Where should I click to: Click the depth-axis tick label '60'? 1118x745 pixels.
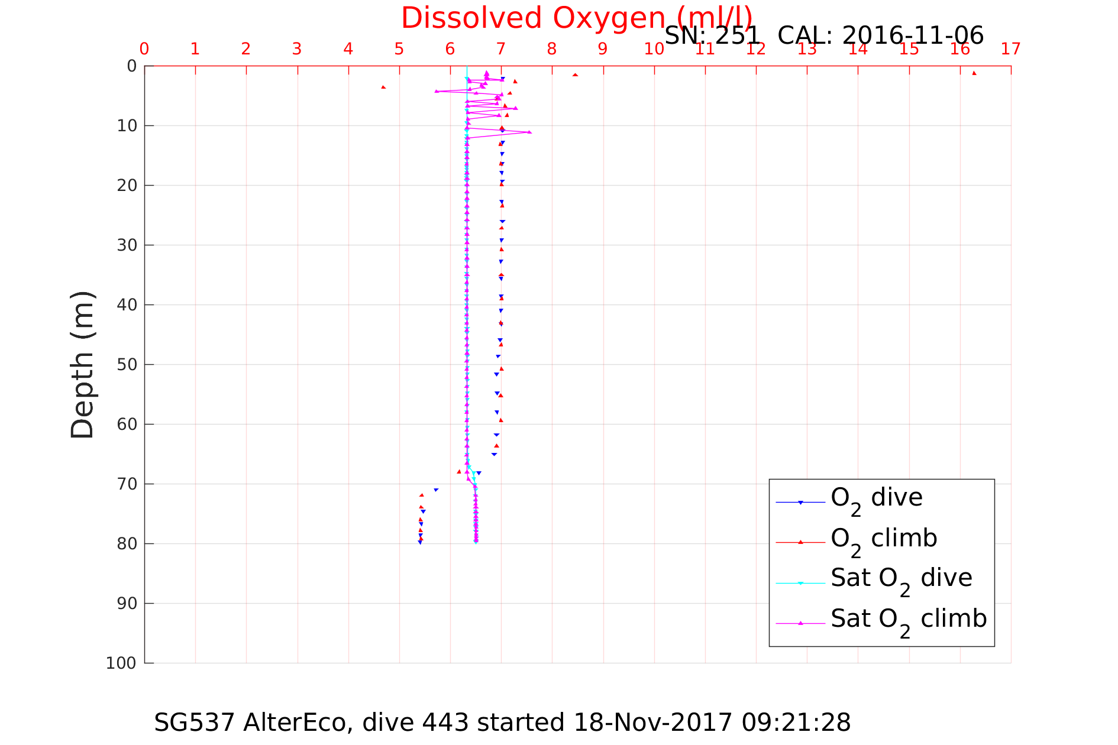point(127,425)
